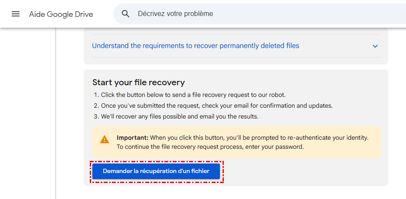Open 'Understand the requirements to recover' link

[195, 46]
